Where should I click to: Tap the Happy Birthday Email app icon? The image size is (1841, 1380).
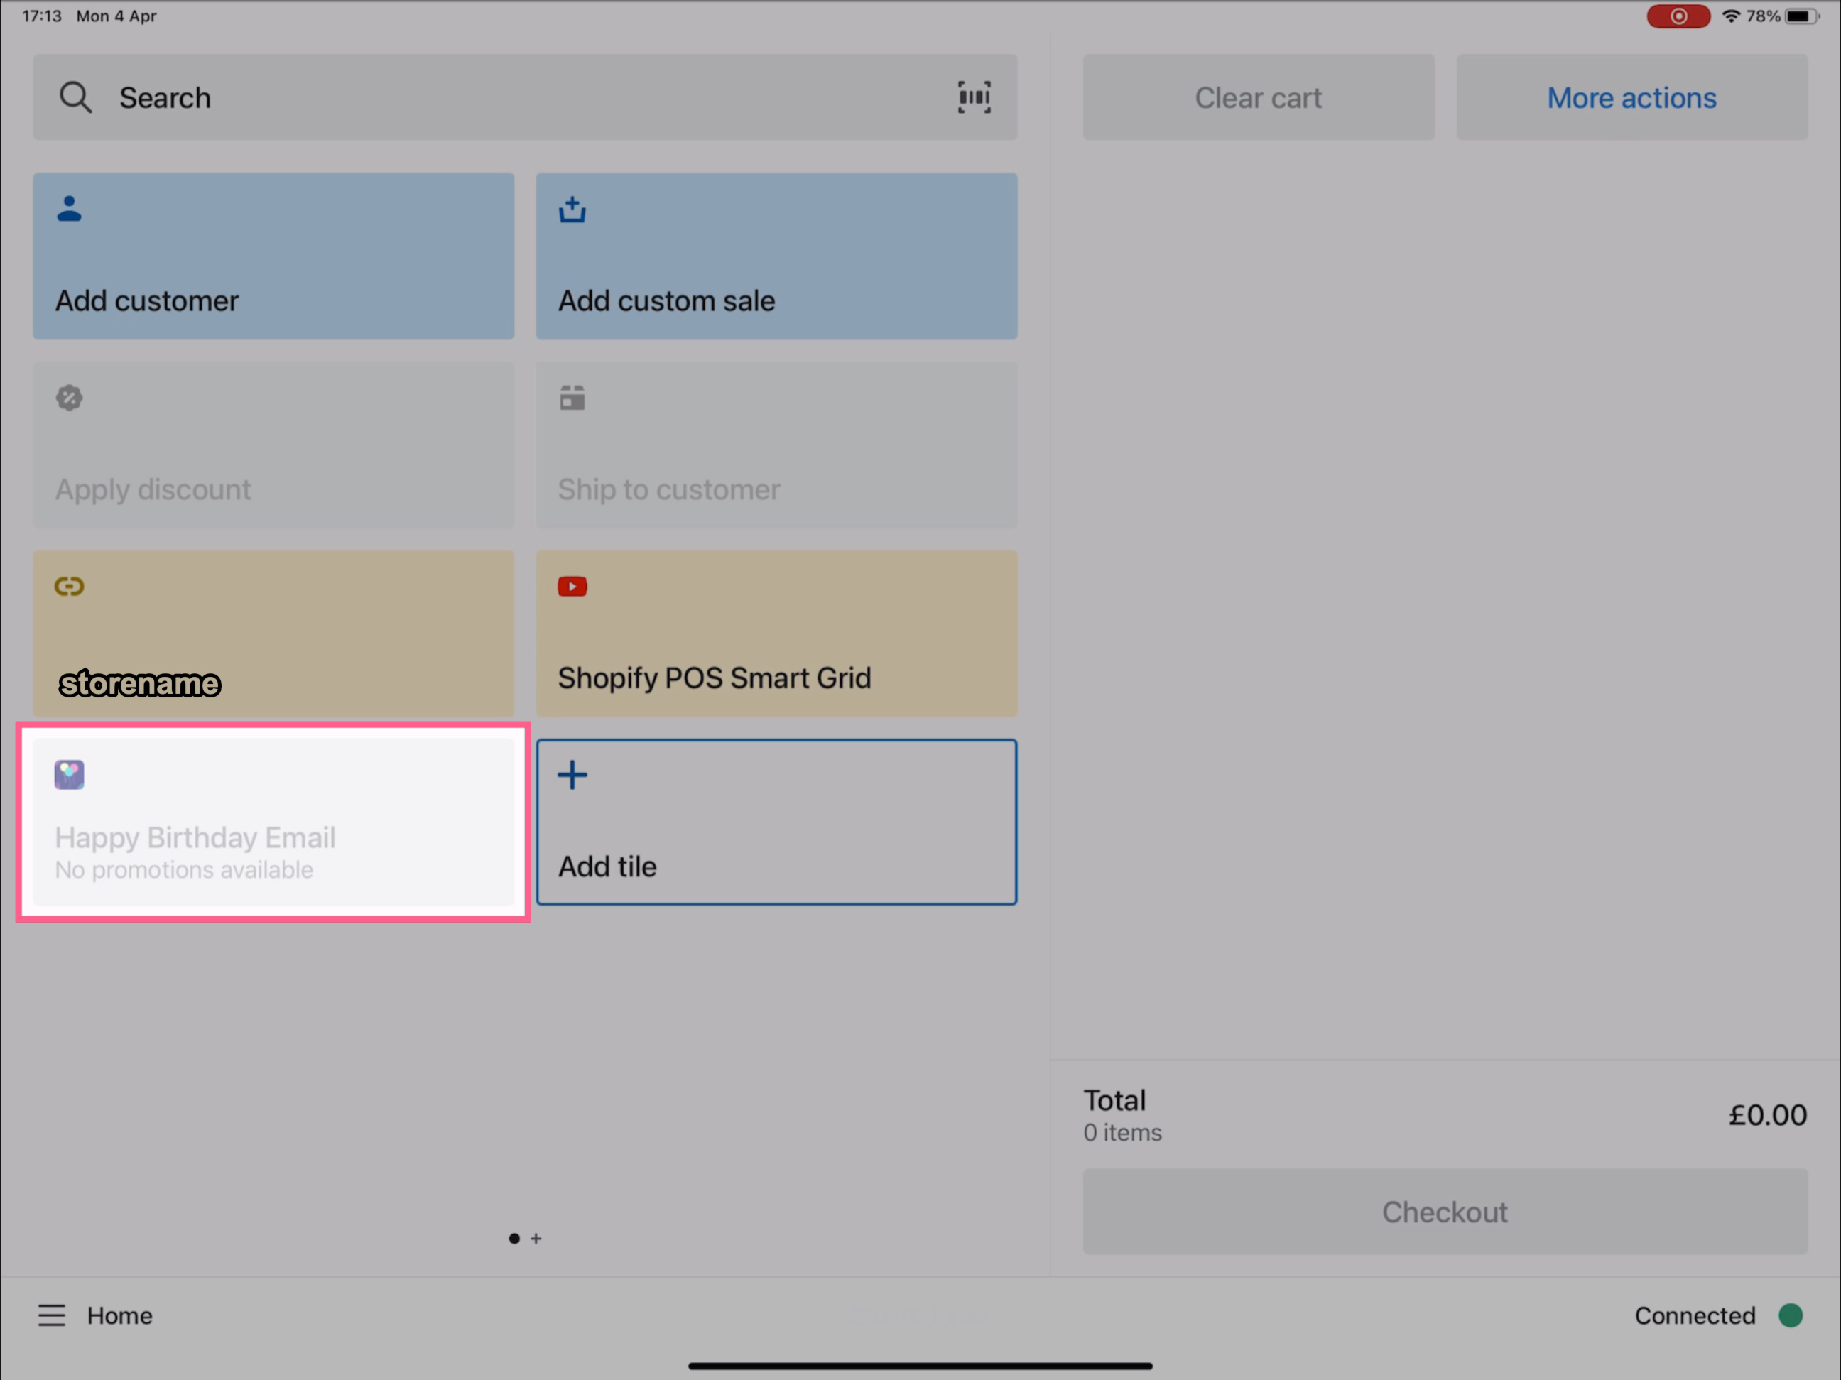tap(69, 775)
